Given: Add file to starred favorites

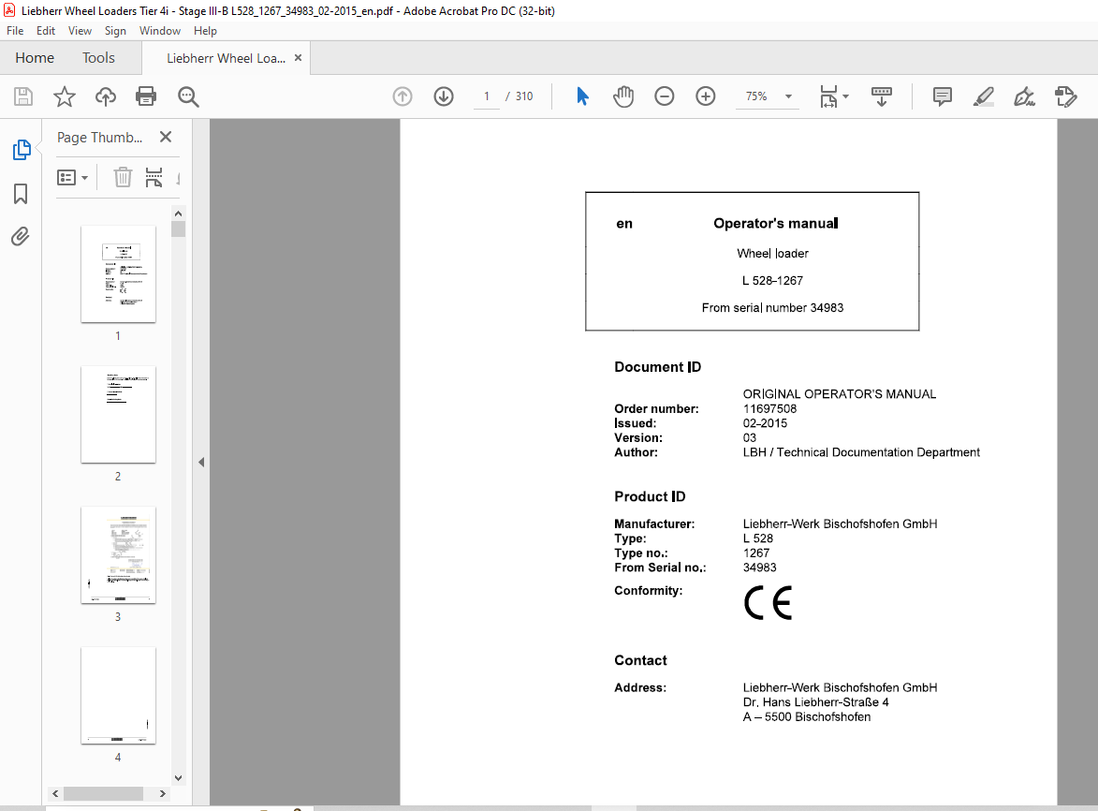Looking at the screenshot, I should [65, 96].
